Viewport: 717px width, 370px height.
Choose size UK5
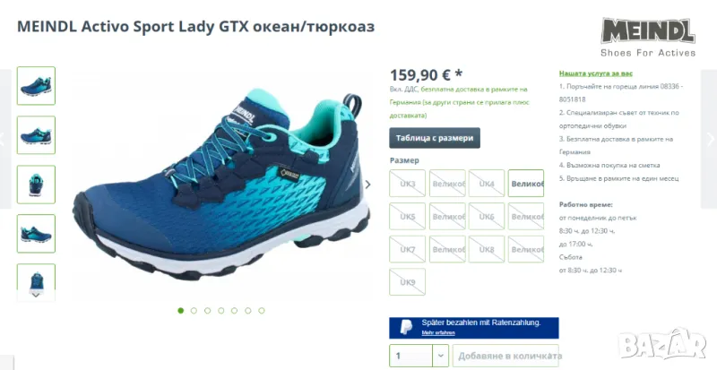click(x=408, y=216)
